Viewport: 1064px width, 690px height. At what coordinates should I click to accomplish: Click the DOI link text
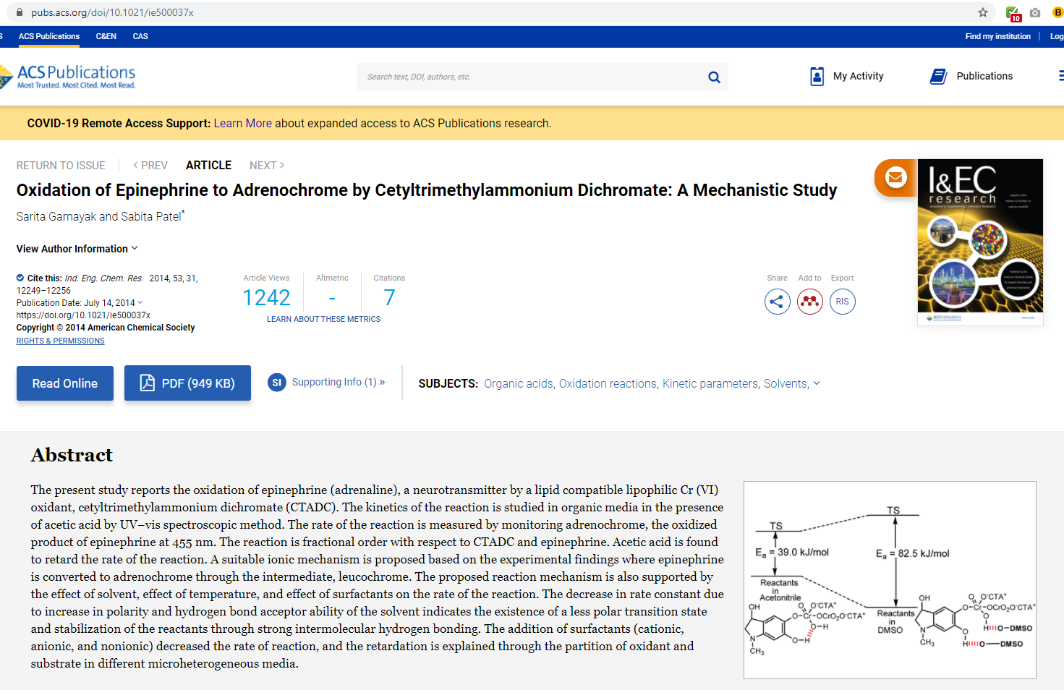83,315
